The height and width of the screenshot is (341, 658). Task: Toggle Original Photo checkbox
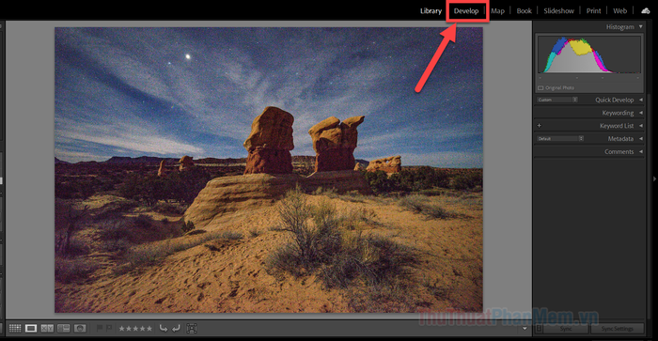point(540,87)
